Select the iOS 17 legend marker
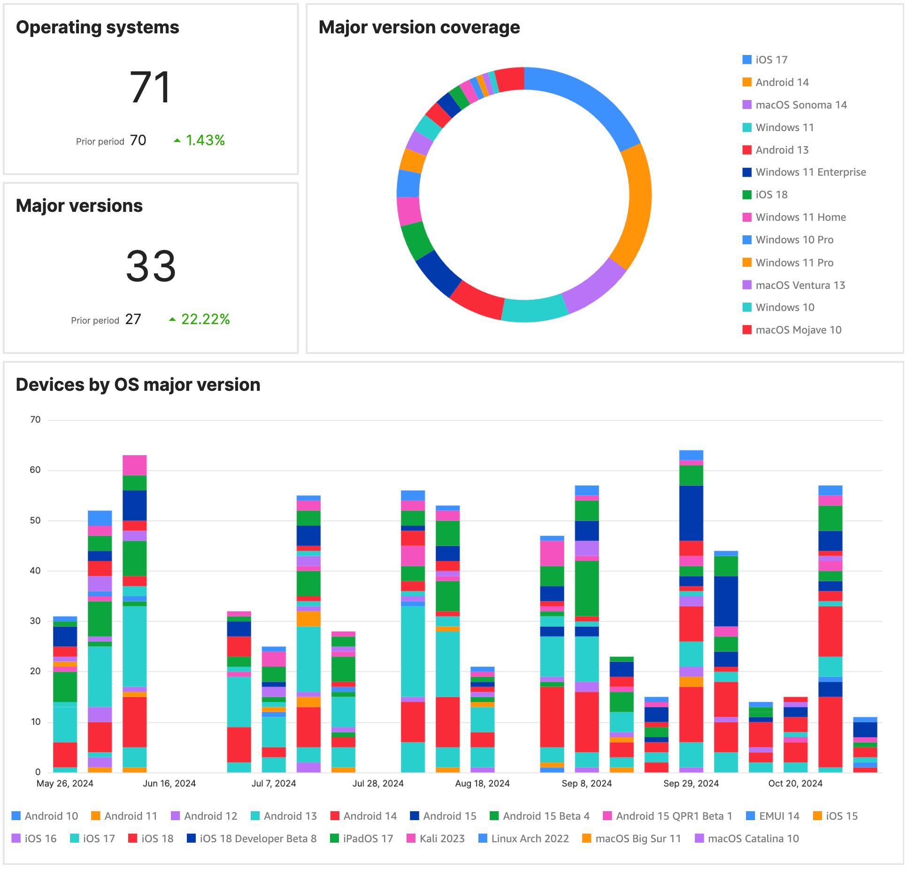Screen dimensions: 907x869 point(746,60)
